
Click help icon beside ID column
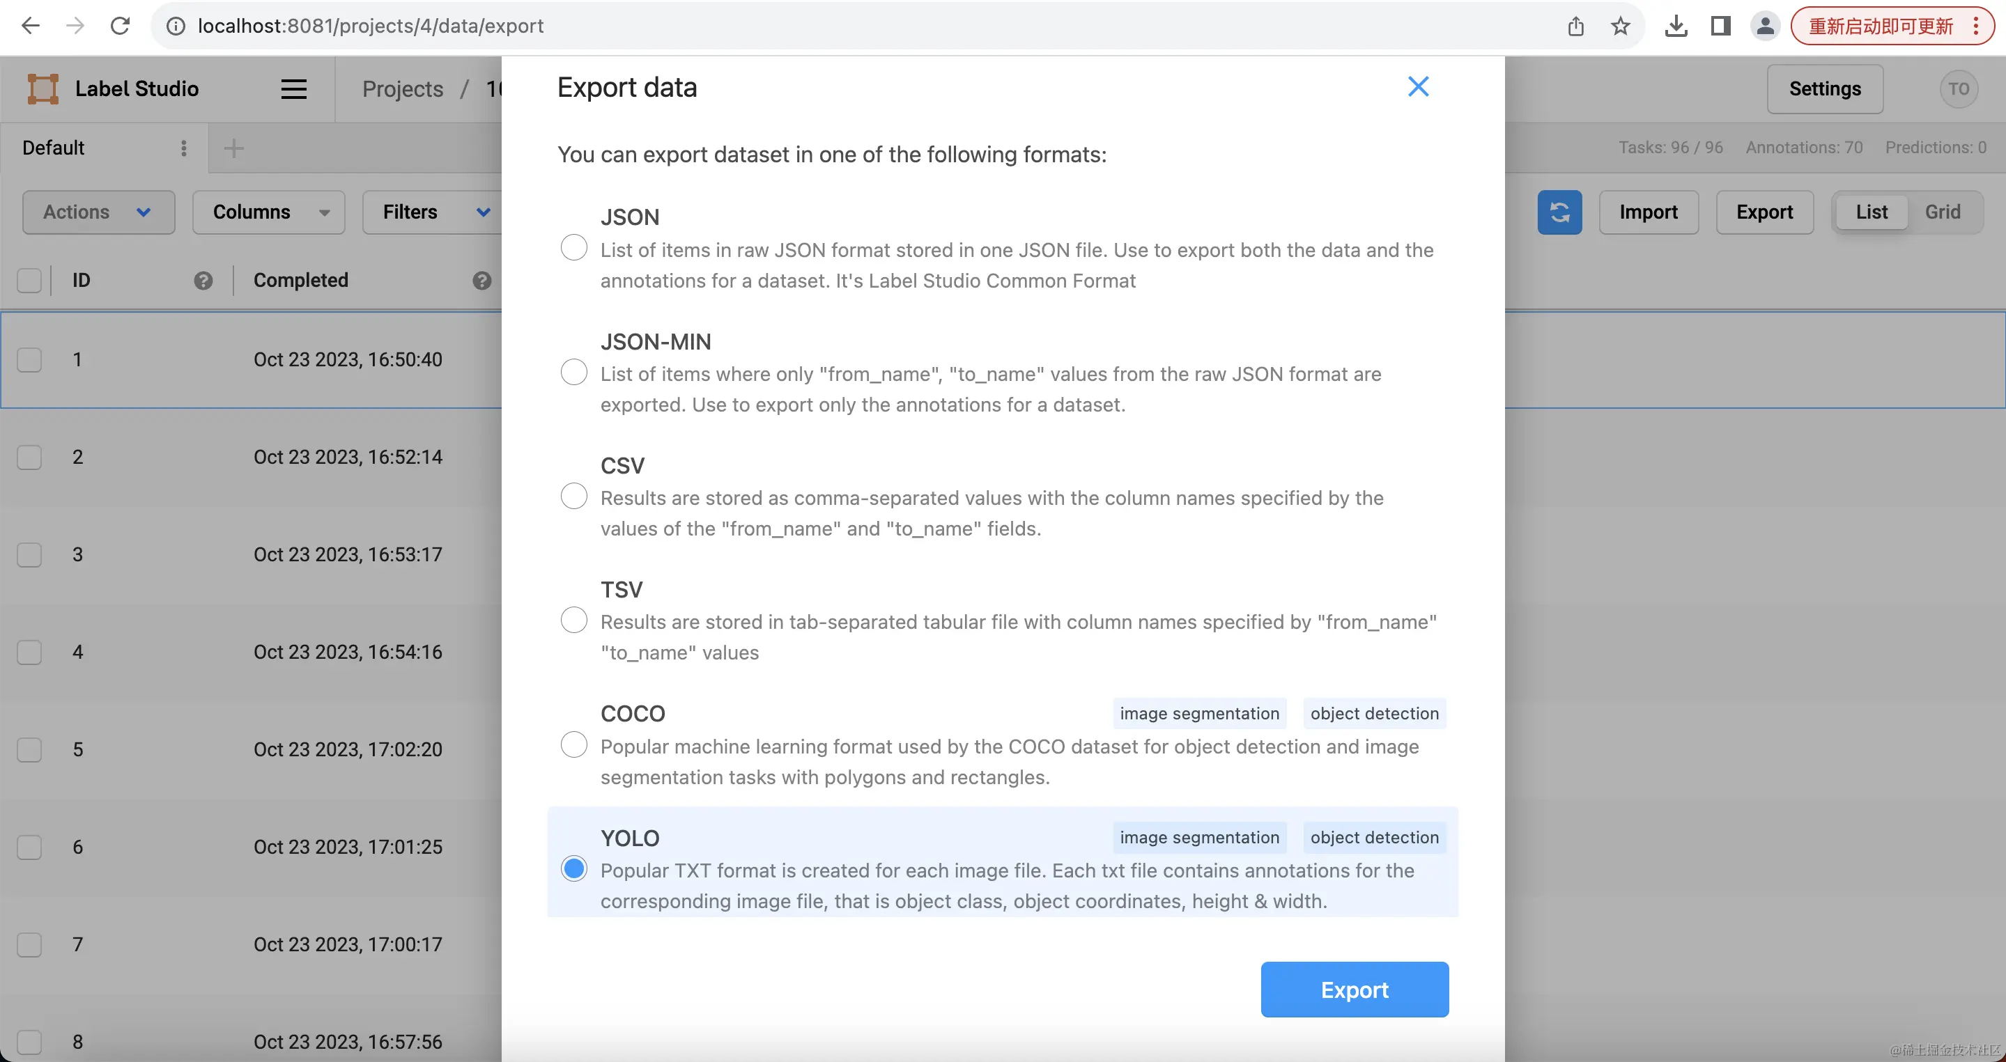(203, 281)
